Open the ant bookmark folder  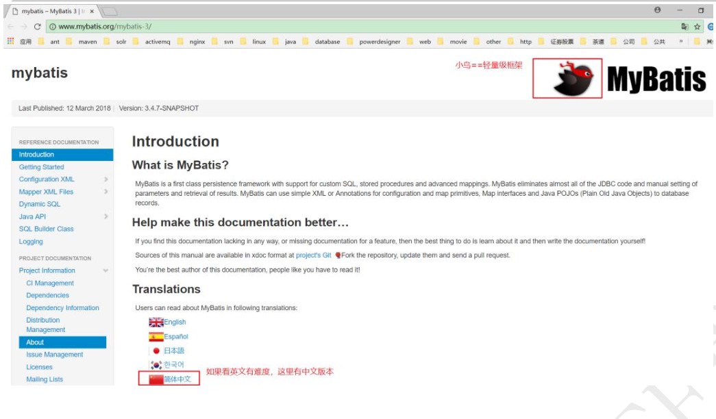pyautogui.click(x=49, y=42)
